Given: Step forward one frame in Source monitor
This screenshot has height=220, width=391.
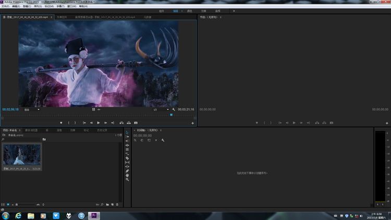Looking at the screenshot, I should pyautogui.click(x=105, y=123).
